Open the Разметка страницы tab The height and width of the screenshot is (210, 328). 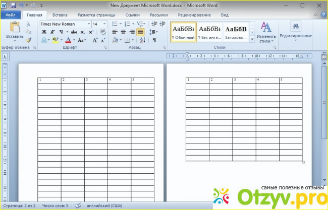point(96,15)
